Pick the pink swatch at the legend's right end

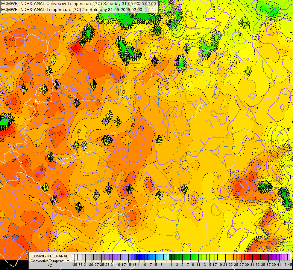coord(289,257)
